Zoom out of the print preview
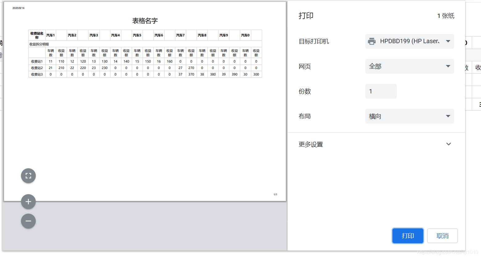481x258 pixels. (28, 221)
